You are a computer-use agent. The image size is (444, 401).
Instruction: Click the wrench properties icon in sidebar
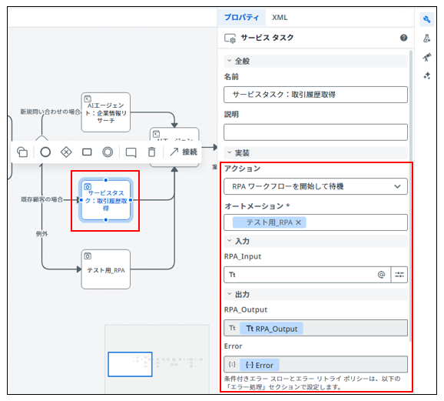click(x=426, y=19)
